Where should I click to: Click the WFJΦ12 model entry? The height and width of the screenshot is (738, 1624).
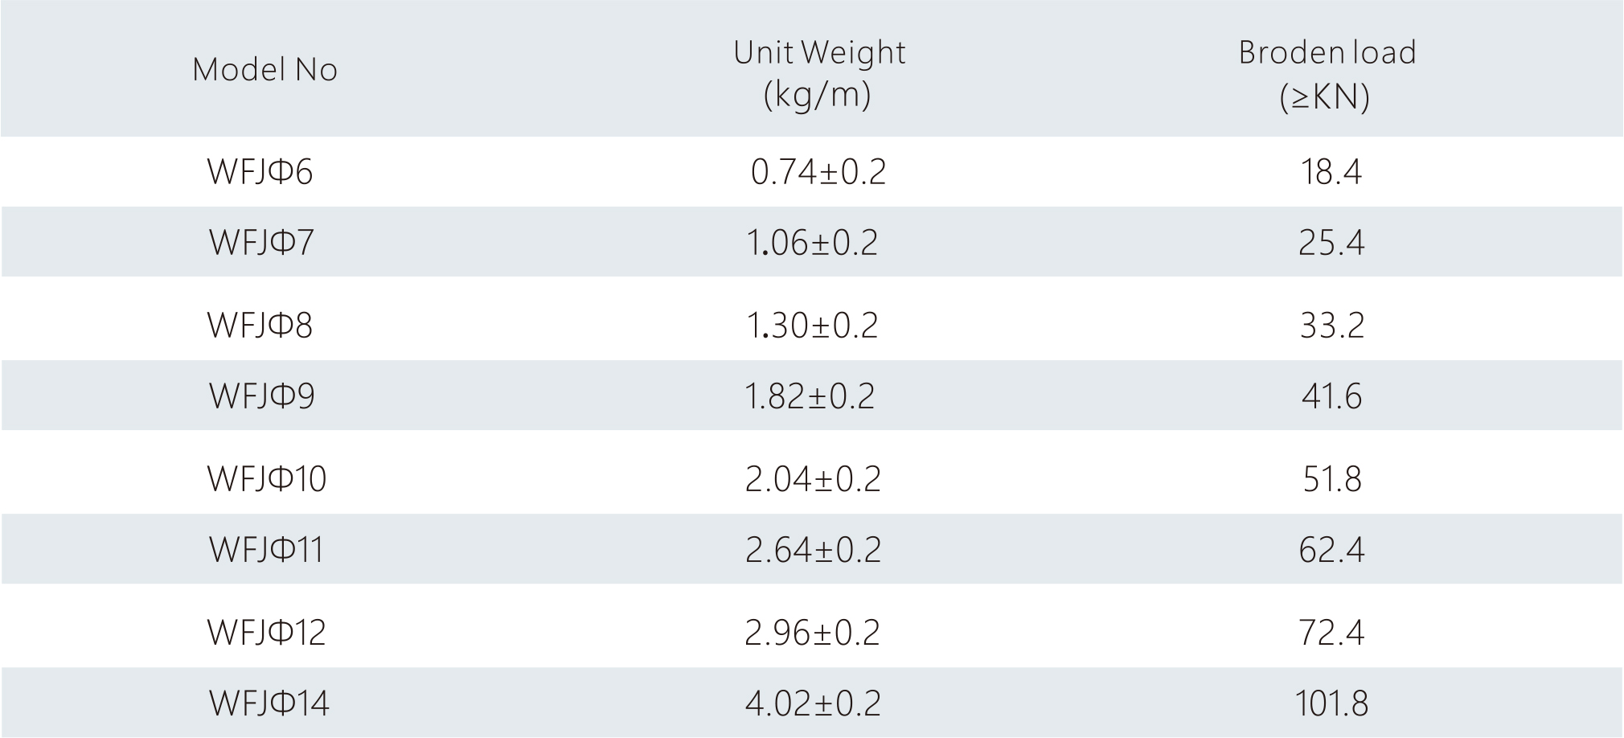[x=267, y=633]
